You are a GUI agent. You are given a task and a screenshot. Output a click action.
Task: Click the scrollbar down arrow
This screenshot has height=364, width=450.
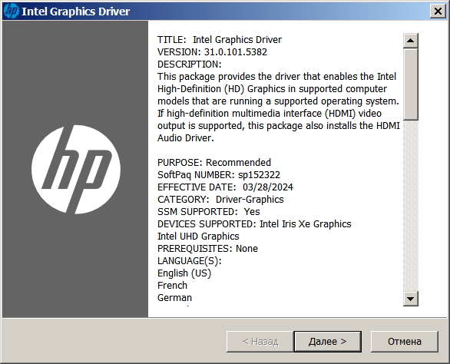tap(410, 299)
